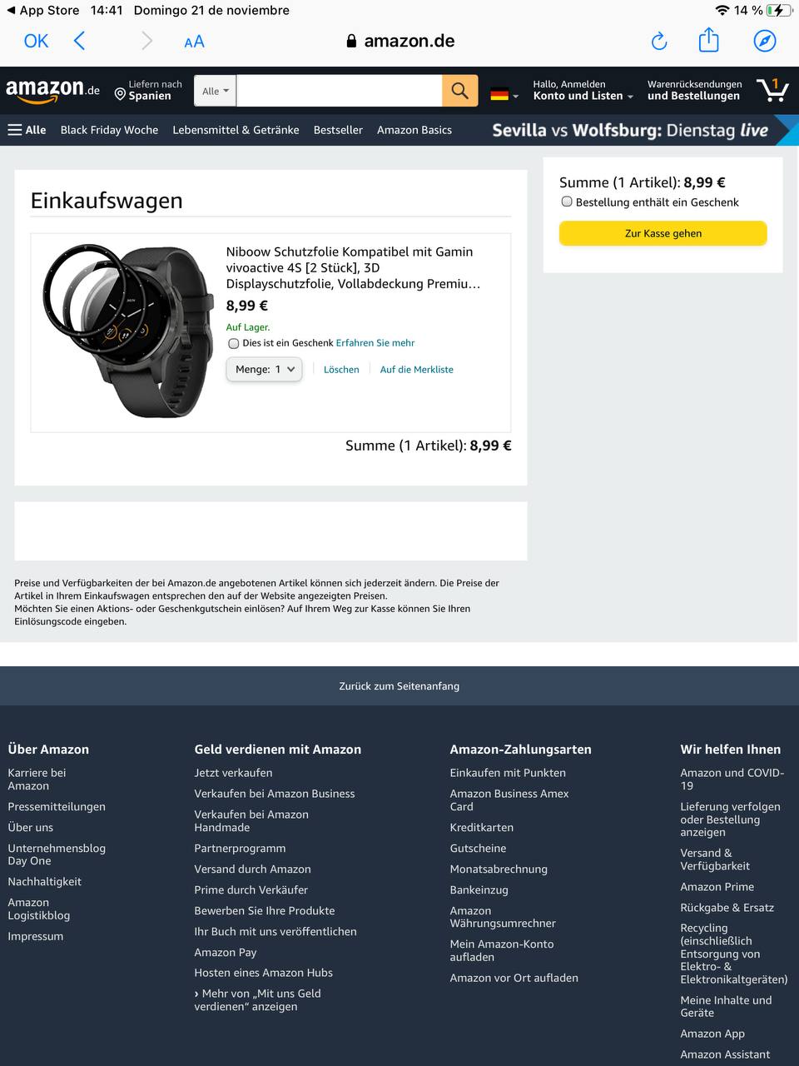Tap the AA reader text size icon
This screenshot has width=799, height=1066.
pyautogui.click(x=194, y=42)
